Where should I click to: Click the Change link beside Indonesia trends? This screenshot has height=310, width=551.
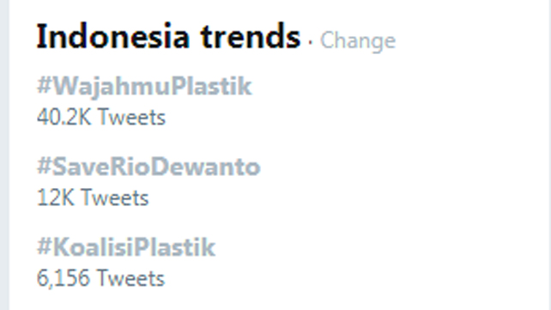358,41
